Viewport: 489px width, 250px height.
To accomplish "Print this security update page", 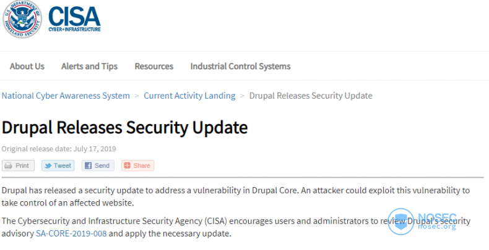I will coord(18,165).
